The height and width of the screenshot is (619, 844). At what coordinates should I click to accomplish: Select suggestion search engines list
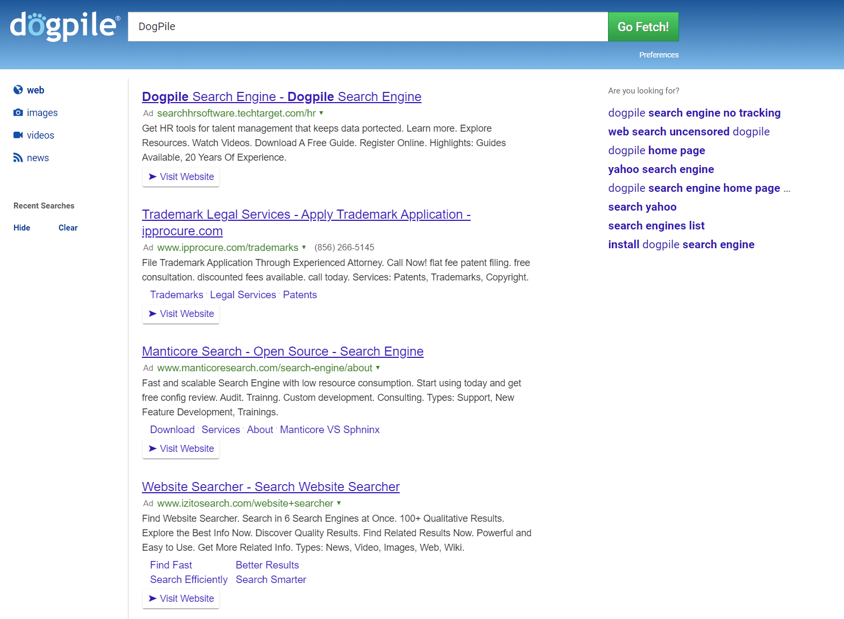[656, 226]
